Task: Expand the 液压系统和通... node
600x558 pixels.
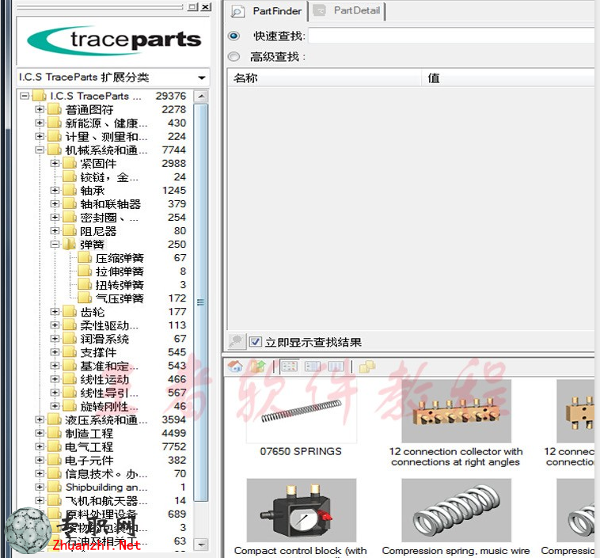Action: (40, 419)
